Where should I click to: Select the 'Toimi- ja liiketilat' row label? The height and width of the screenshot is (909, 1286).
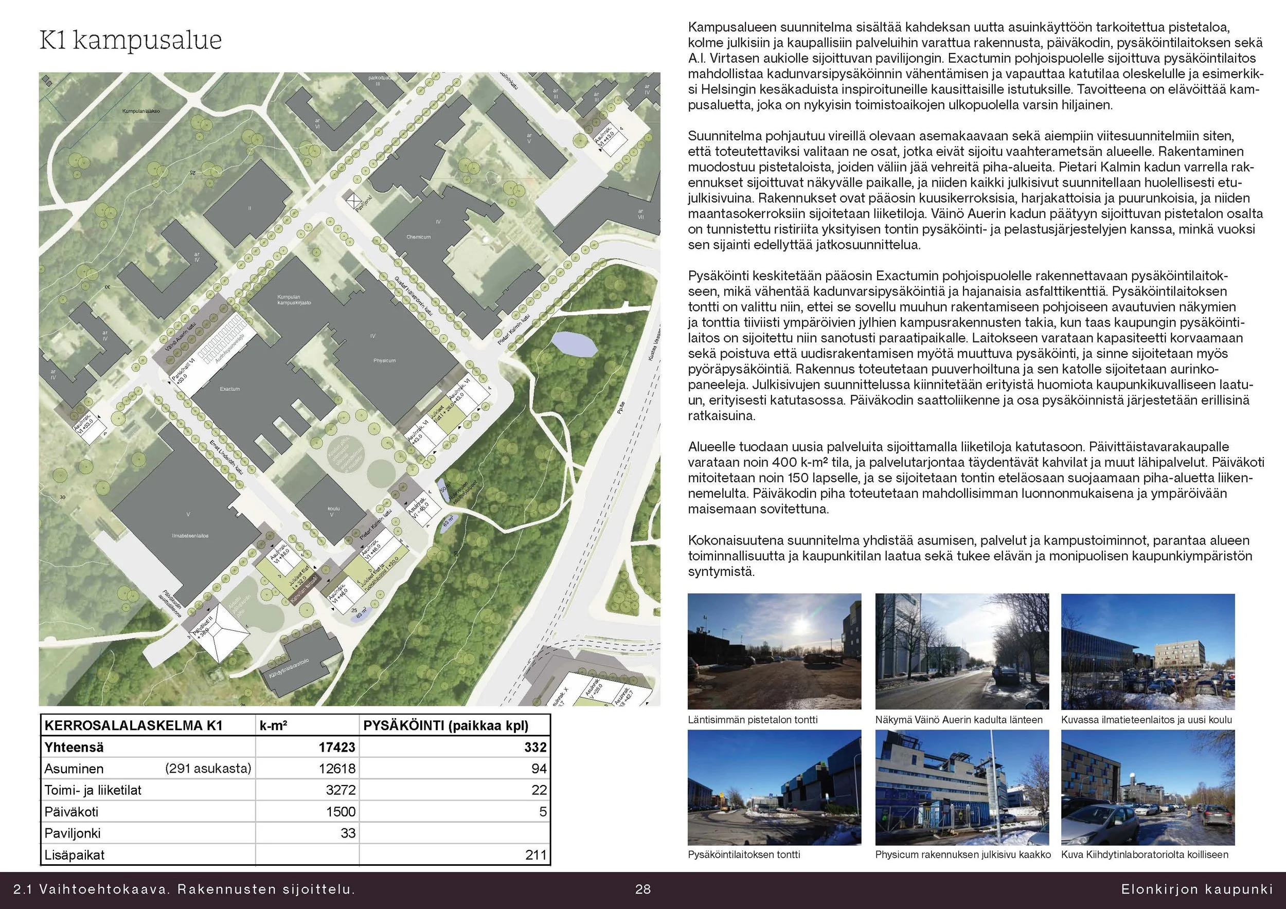point(93,790)
